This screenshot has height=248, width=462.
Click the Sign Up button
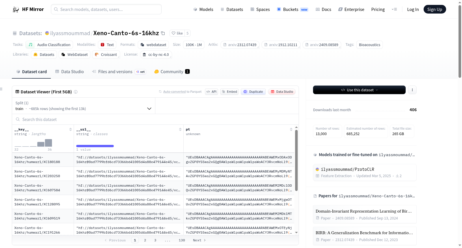(x=435, y=10)
